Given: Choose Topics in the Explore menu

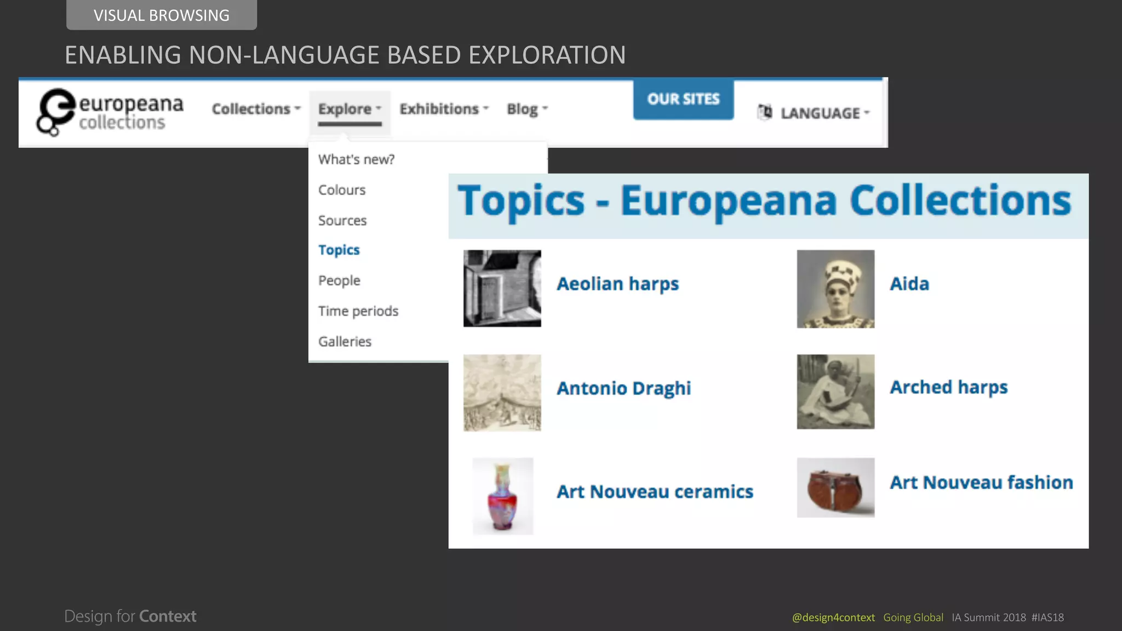Looking at the screenshot, I should click(339, 250).
